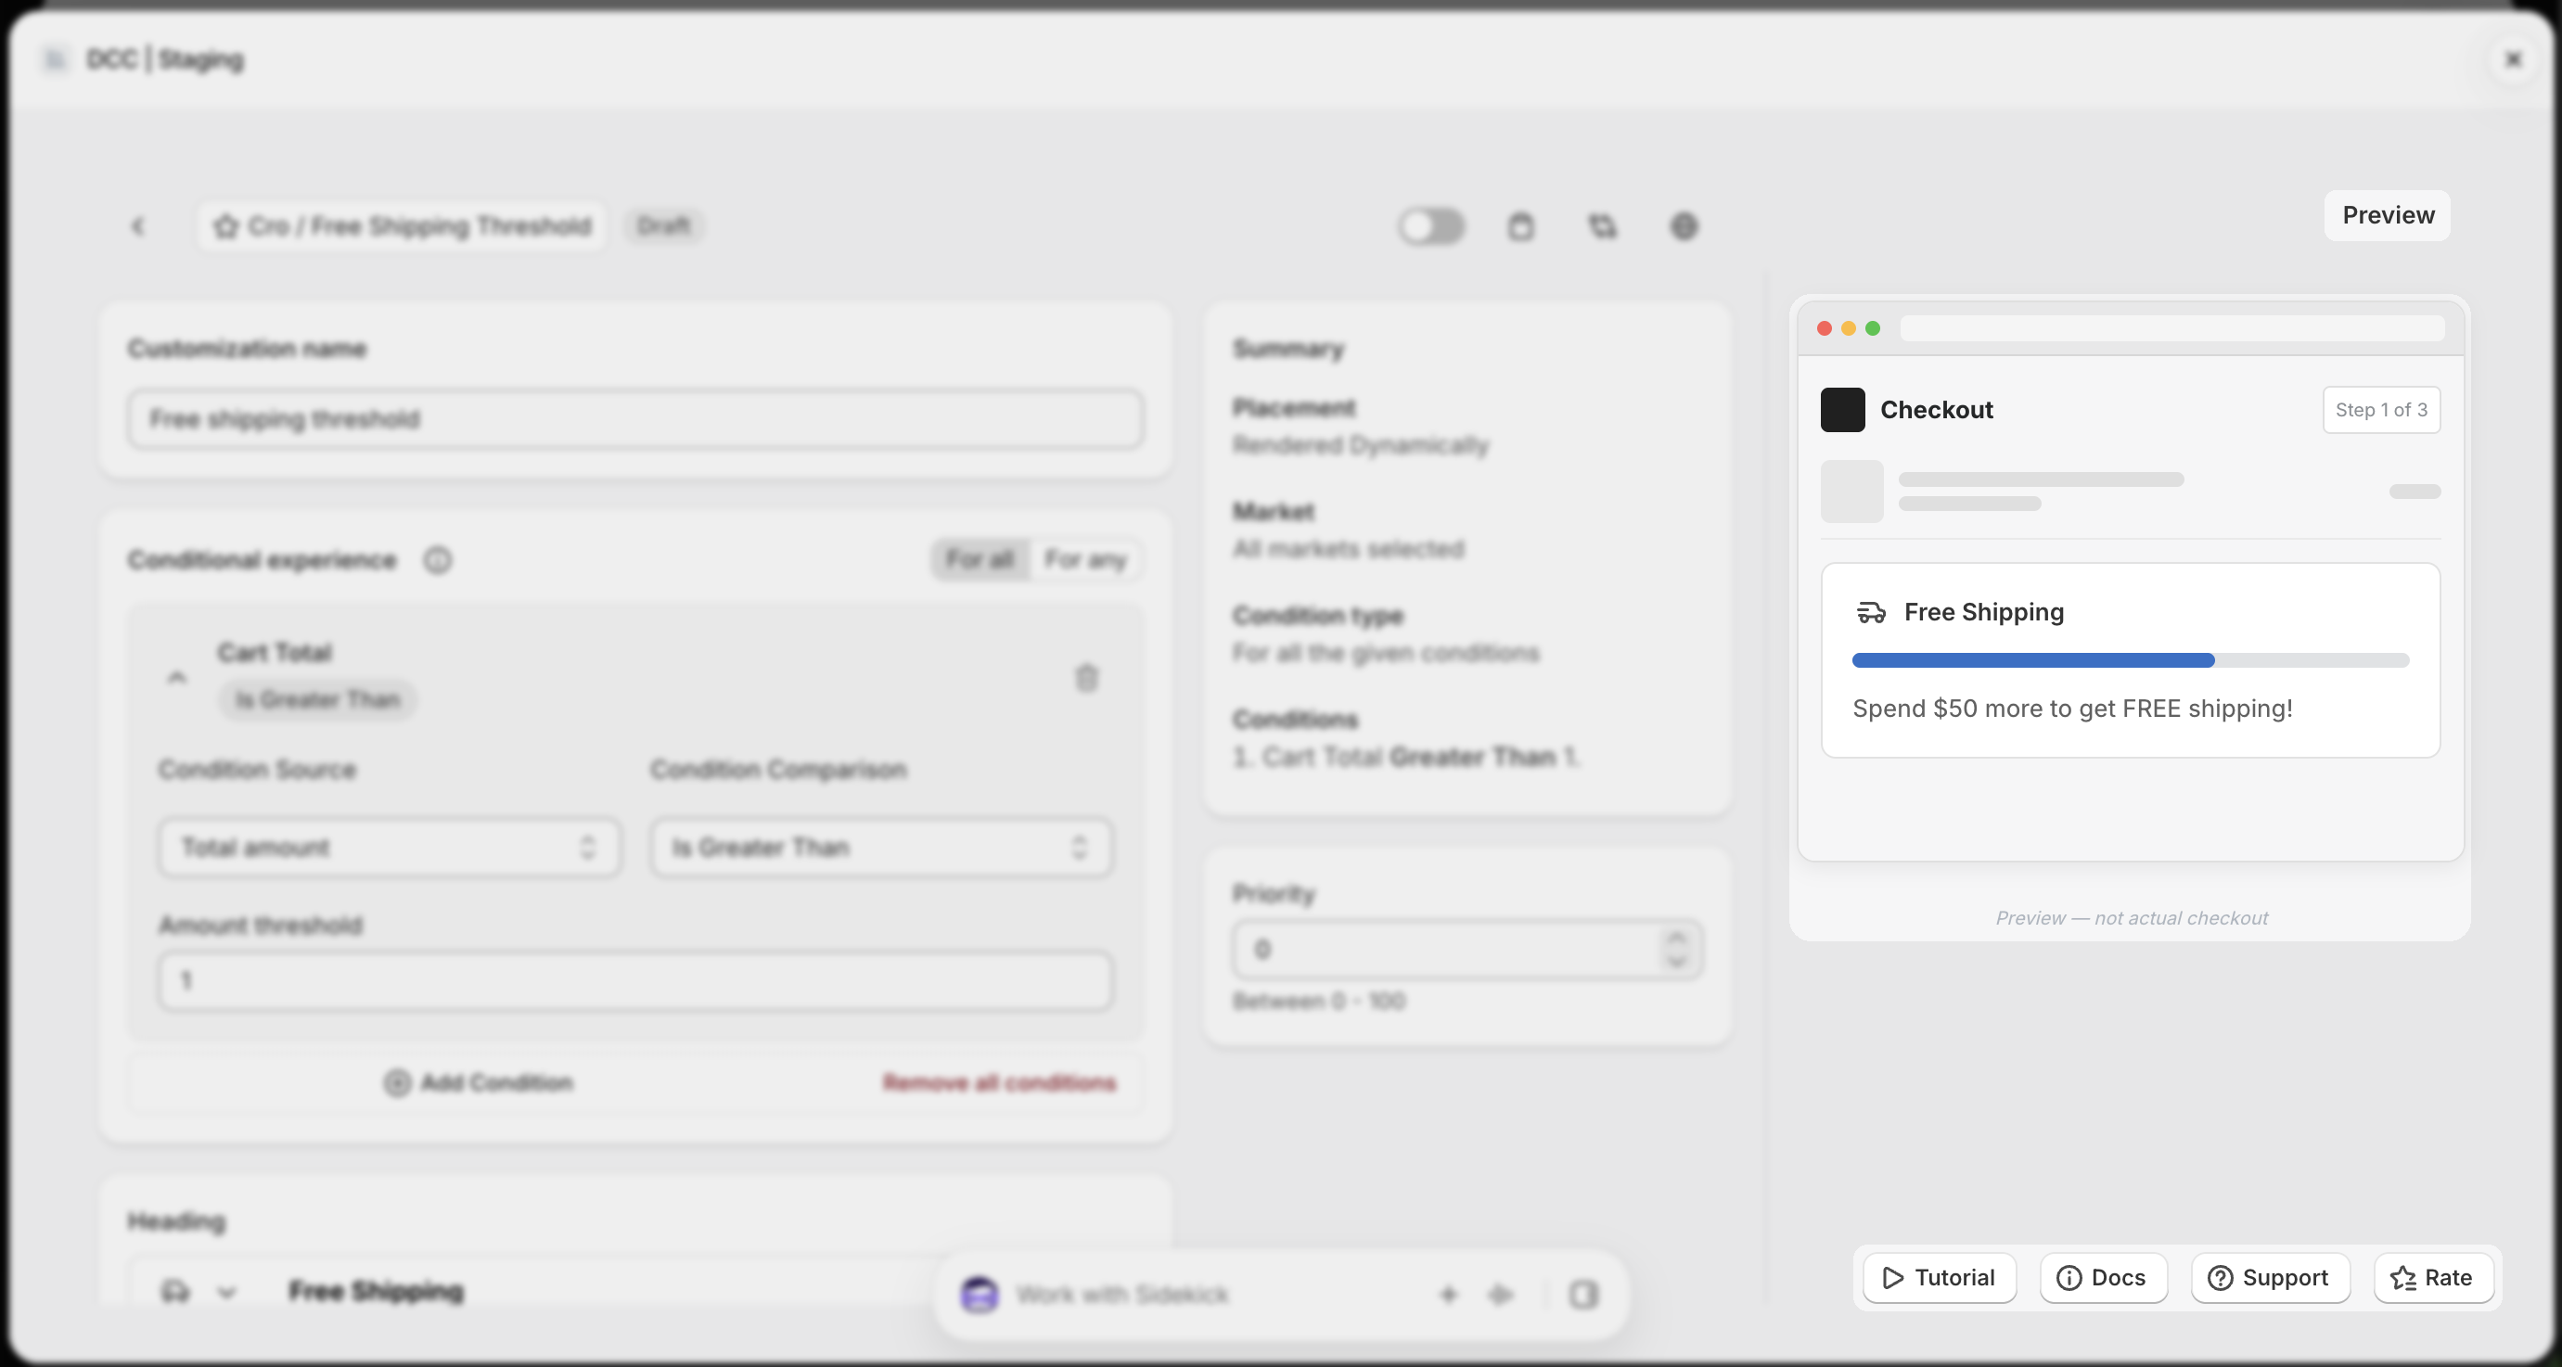Click the Amount threshold input field
Screen dimensions: 2562x1367
click(635, 980)
